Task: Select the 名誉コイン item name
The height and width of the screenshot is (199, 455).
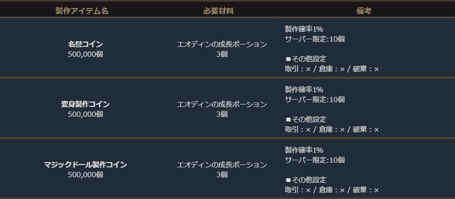Action: pos(85,44)
